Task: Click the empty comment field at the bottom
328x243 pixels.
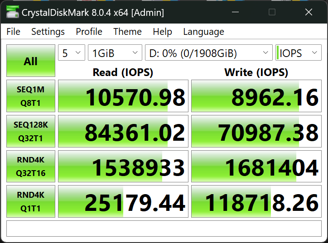Action: (x=164, y=229)
